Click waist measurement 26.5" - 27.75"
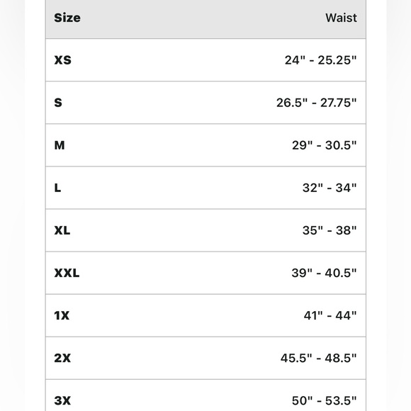 pos(316,103)
